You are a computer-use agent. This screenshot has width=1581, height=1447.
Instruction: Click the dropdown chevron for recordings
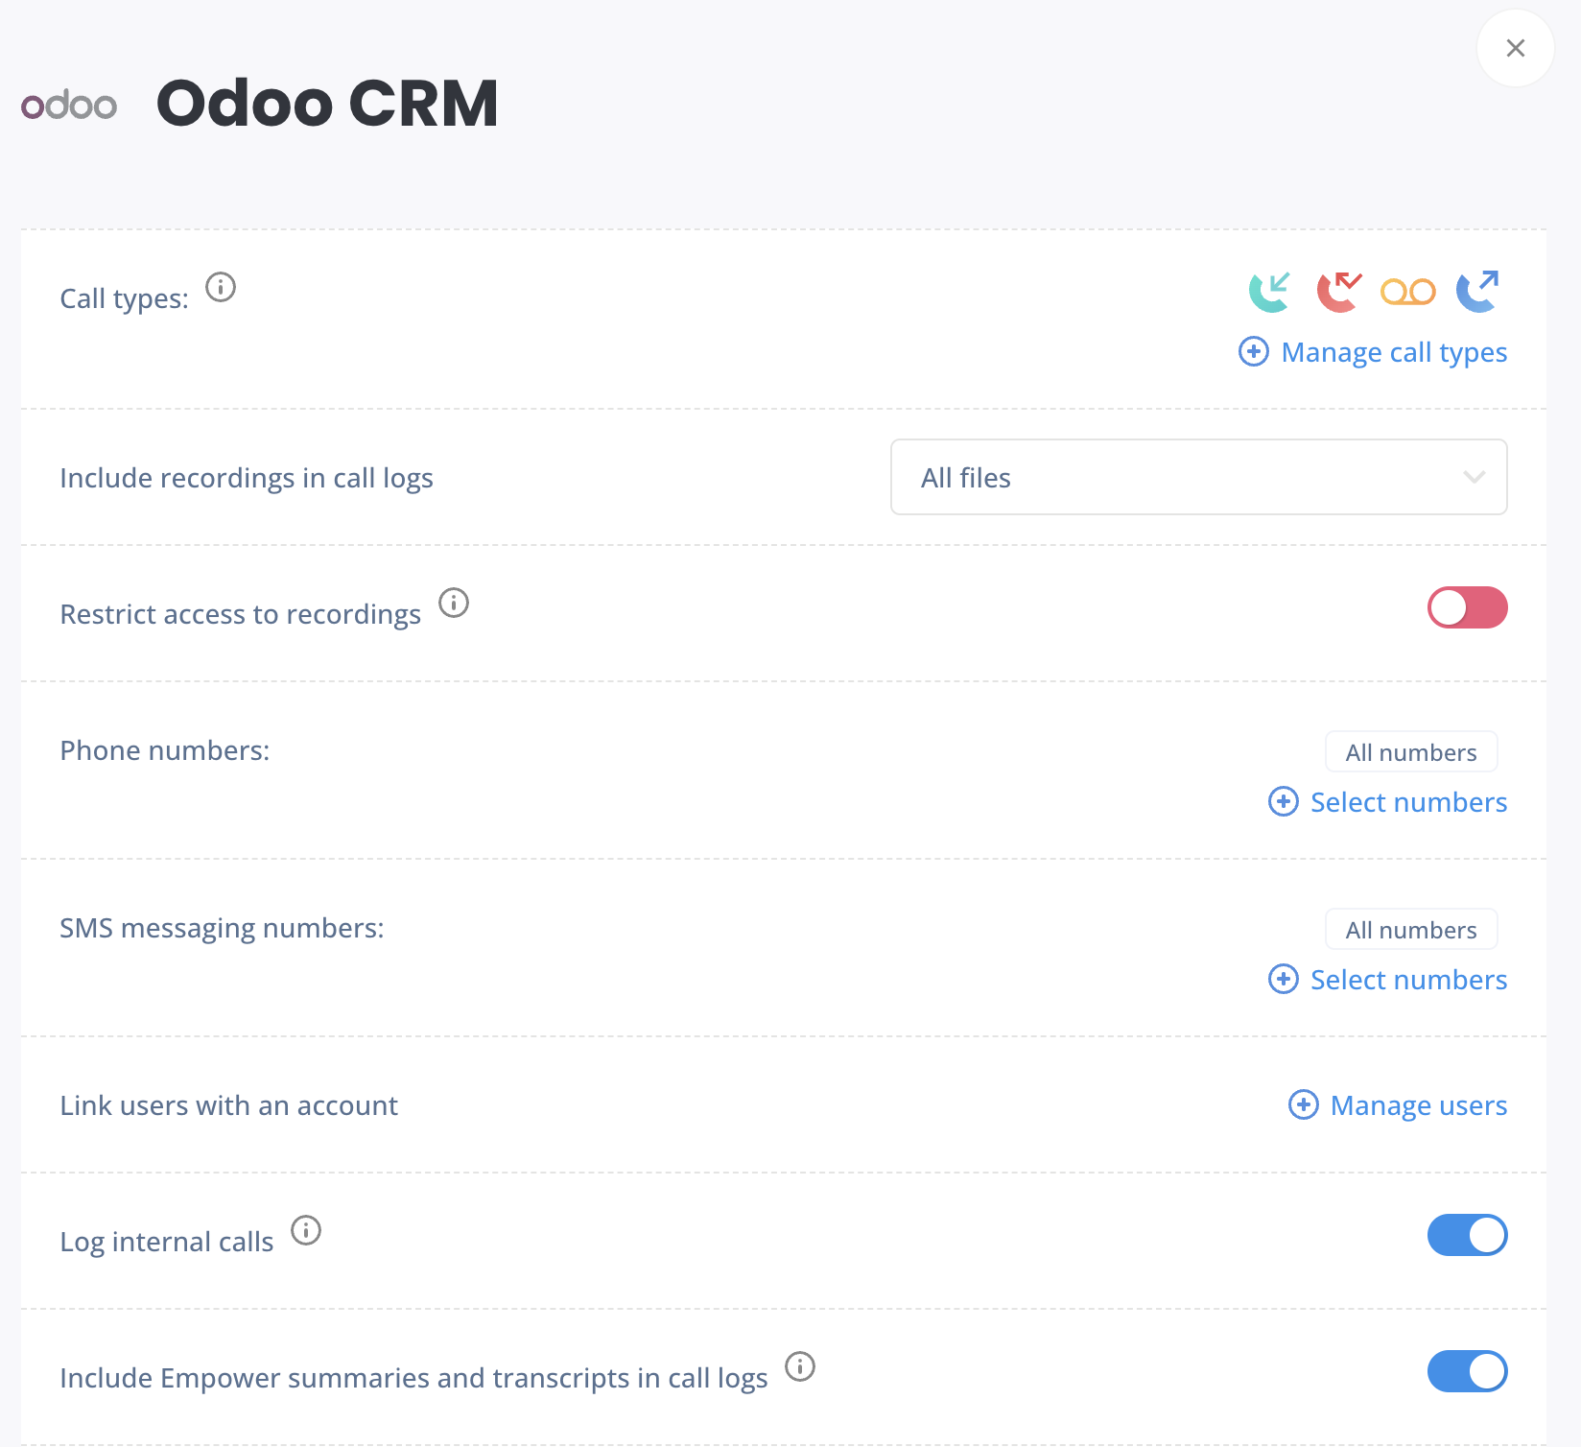(x=1474, y=477)
